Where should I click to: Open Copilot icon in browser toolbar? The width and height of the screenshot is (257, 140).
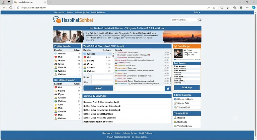[253, 8]
